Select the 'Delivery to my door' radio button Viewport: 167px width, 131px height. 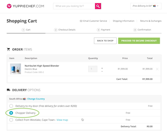point(11,106)
